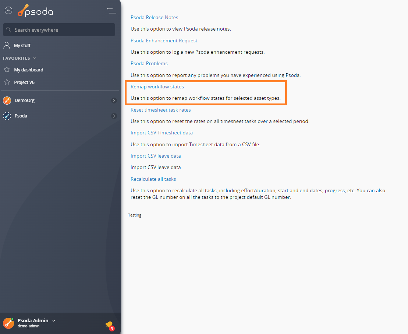This screenshot has height=334, width=408.
Task: Open DemoOrg organisation
Action: (24, 100)
